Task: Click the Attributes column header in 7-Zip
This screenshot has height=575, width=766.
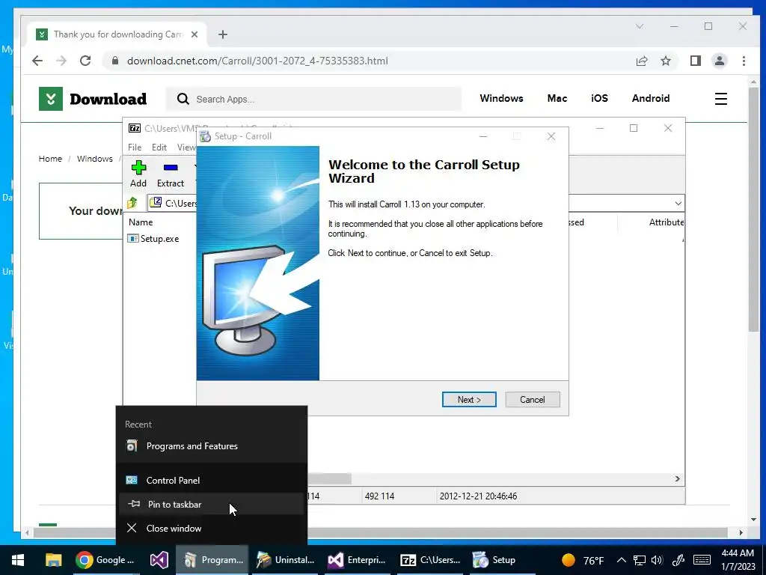Action: click(x=666, y=222)
